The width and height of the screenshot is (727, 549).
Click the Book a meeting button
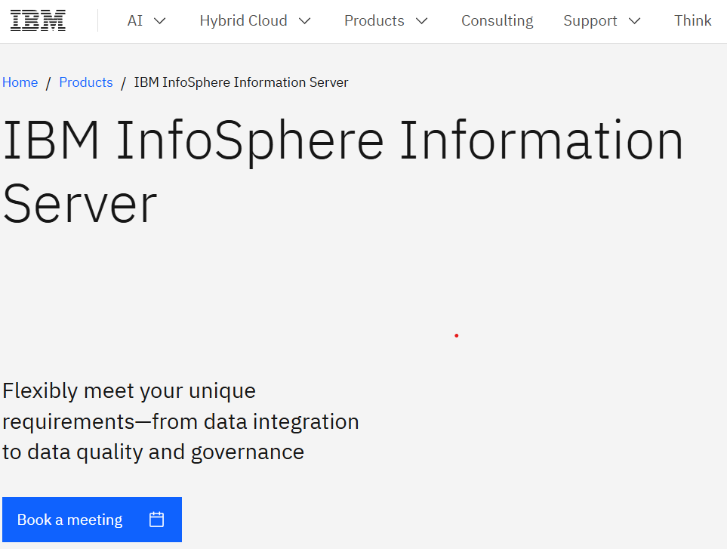[69, 520]
